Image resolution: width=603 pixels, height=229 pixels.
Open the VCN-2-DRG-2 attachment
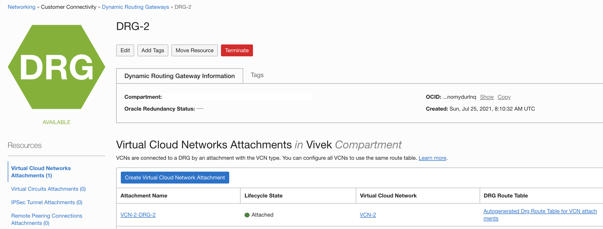(138, 215)
